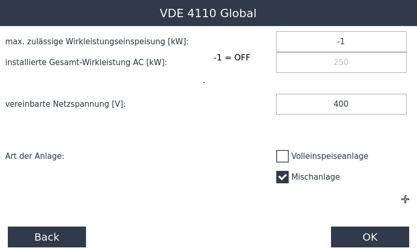Click the "max. zulässige Wirkleistungseinspeisung [kW]:" label

pos(96,42)
